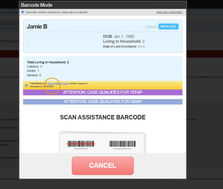Click the left barcode with red scan line
The image size is (223, 189).
(81, 143)
